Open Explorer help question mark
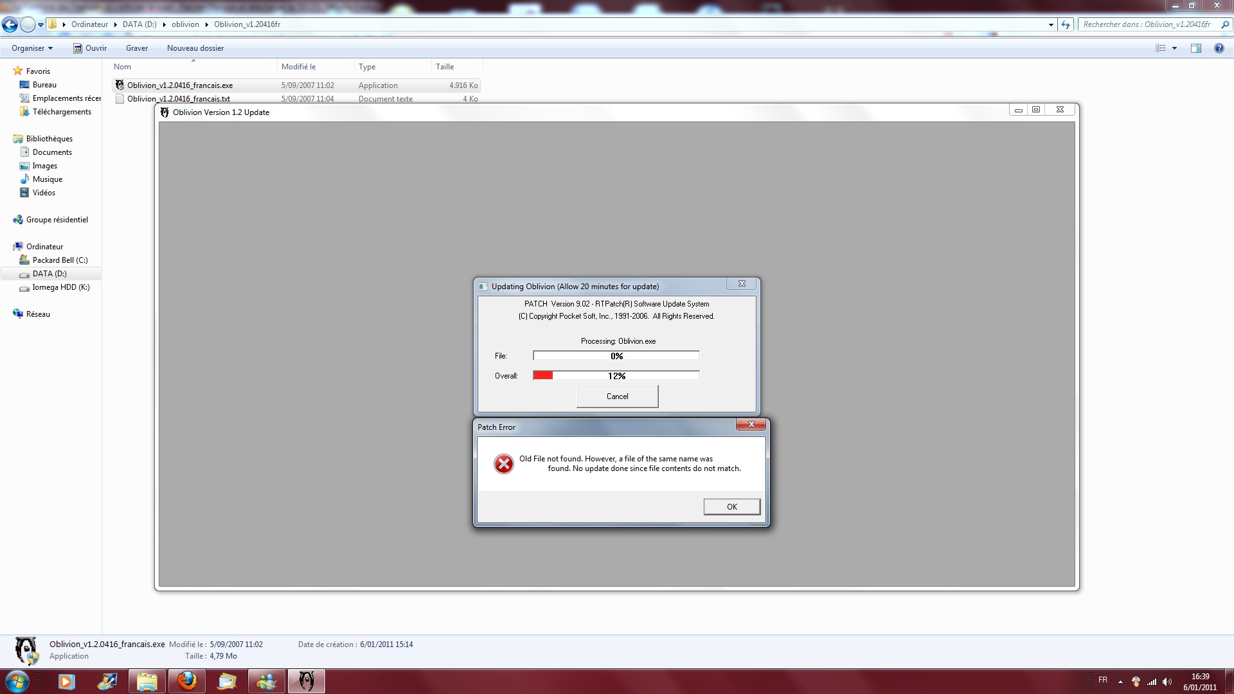This screenshot has width=1234, height=694. pyautogui.click(x=1219, y=48)
